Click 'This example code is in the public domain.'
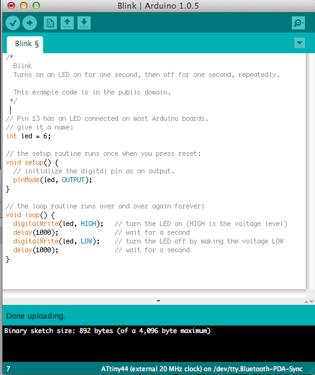This screenshot has width=315, height=375. tap(92, 92)
